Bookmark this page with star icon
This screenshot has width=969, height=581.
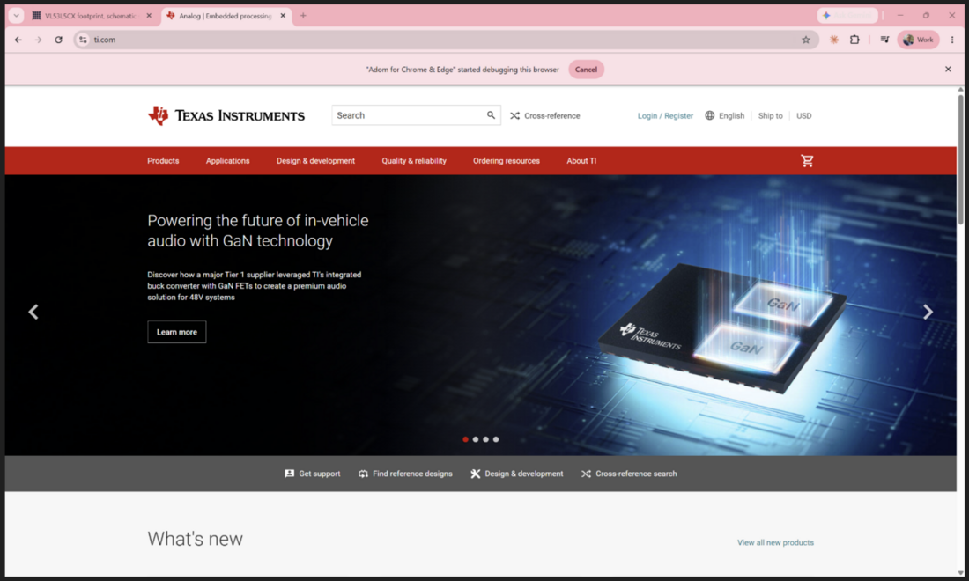[x=806, y=40]
